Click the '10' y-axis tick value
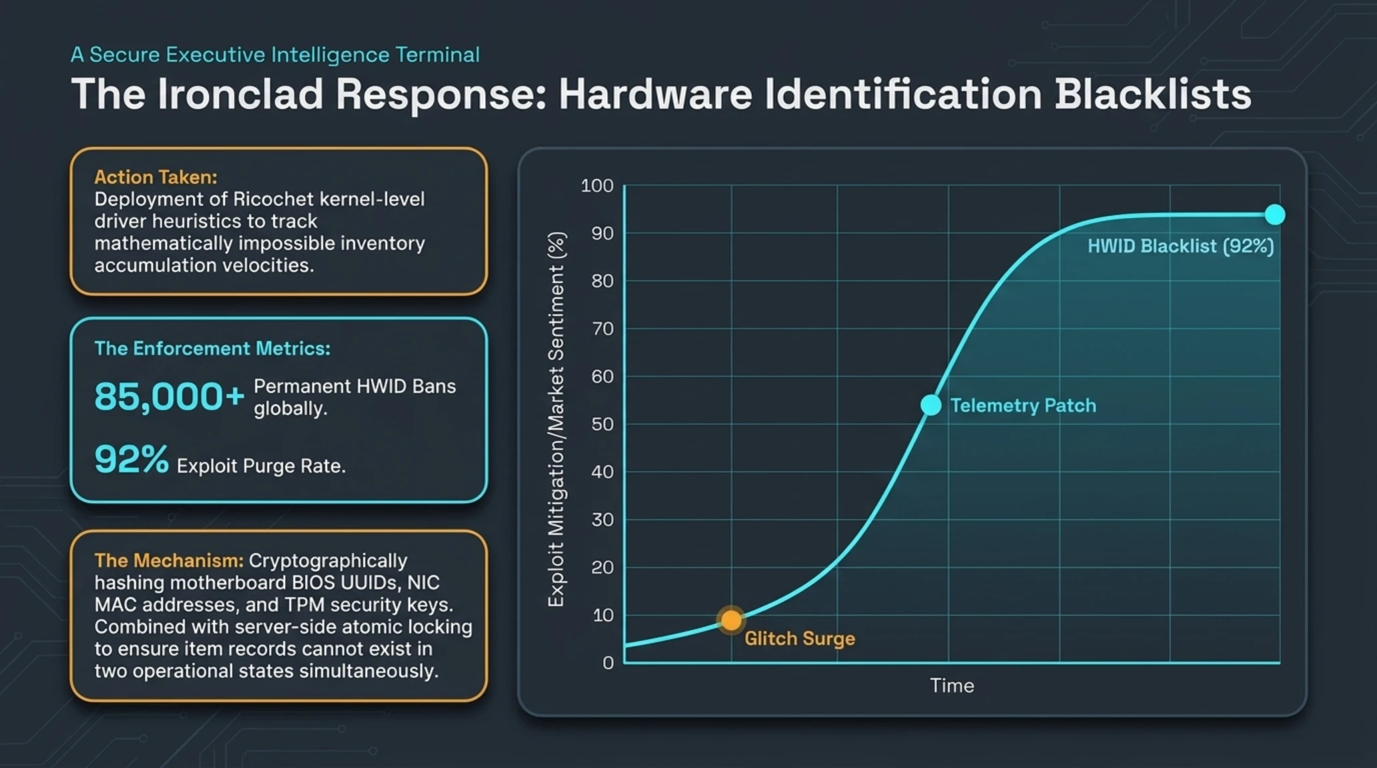Image resolution: width=1377 pixels, height=768 pixels. click(603, 615)
